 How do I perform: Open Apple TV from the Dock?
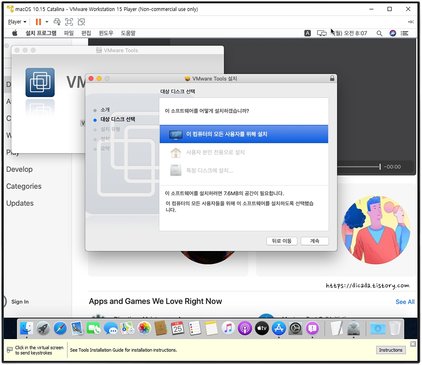click(x=262, y=328)
